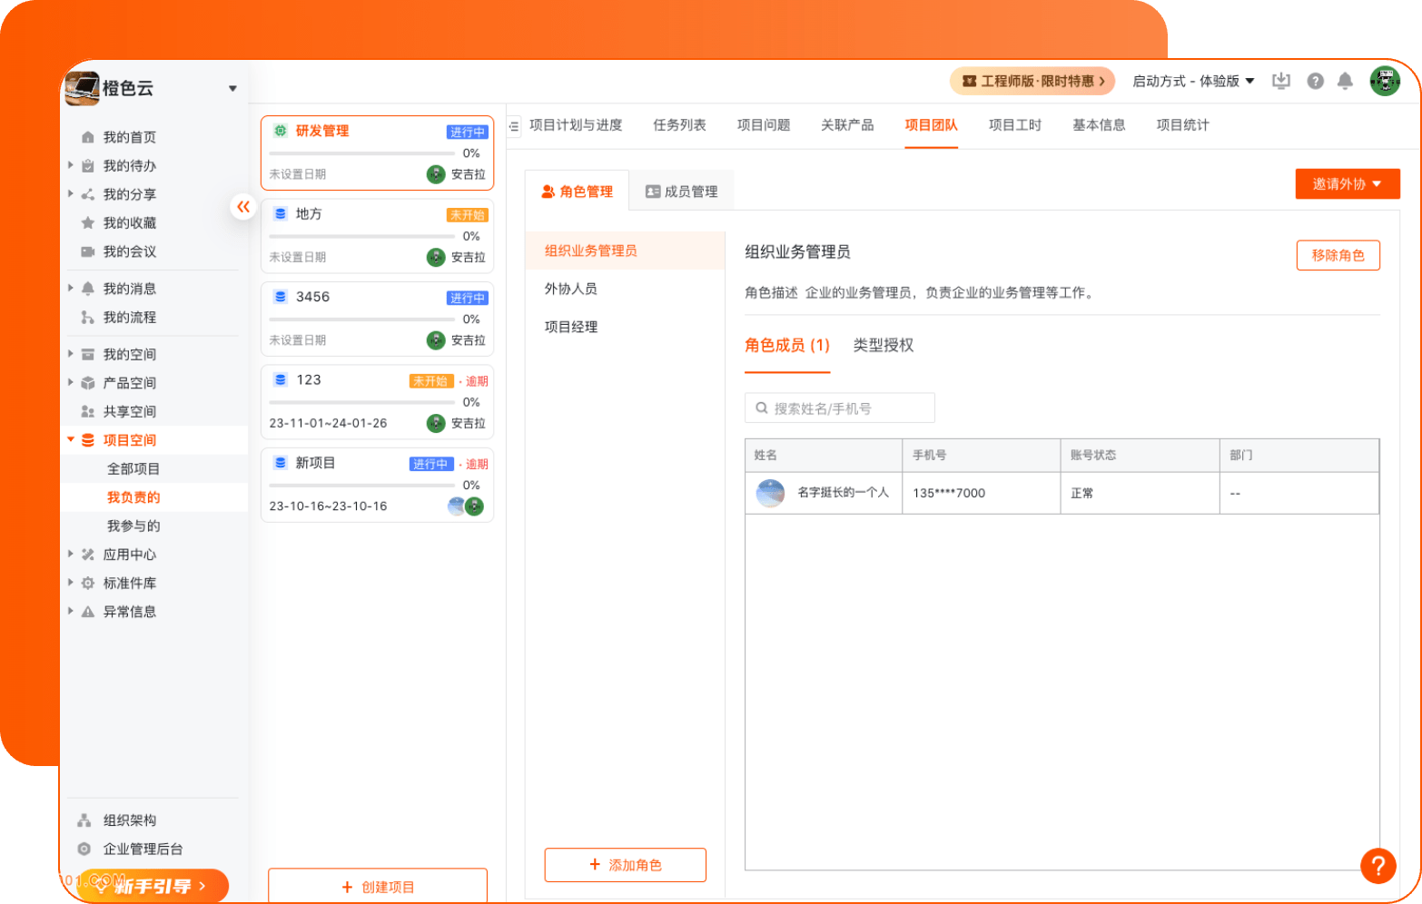Open the orange floating help button
Screen dimensions: 1422x904
tap(1378, 865)
